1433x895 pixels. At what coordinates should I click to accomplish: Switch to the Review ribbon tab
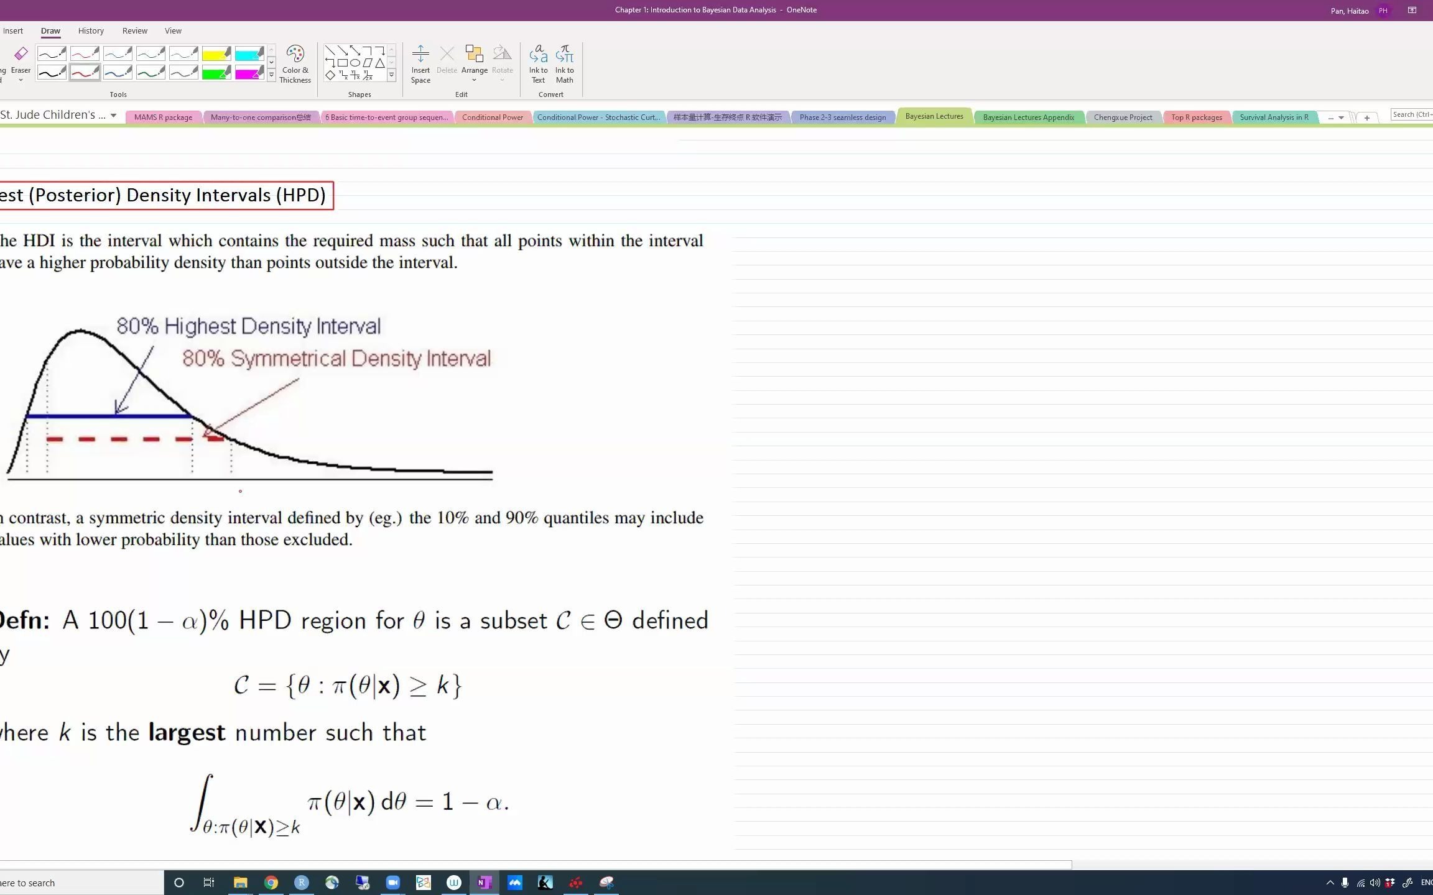coord(134,30)
